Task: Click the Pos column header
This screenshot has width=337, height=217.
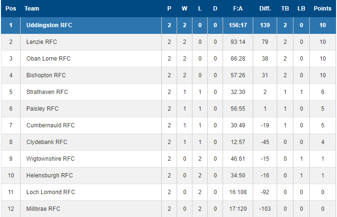Action: coord(11,9)
